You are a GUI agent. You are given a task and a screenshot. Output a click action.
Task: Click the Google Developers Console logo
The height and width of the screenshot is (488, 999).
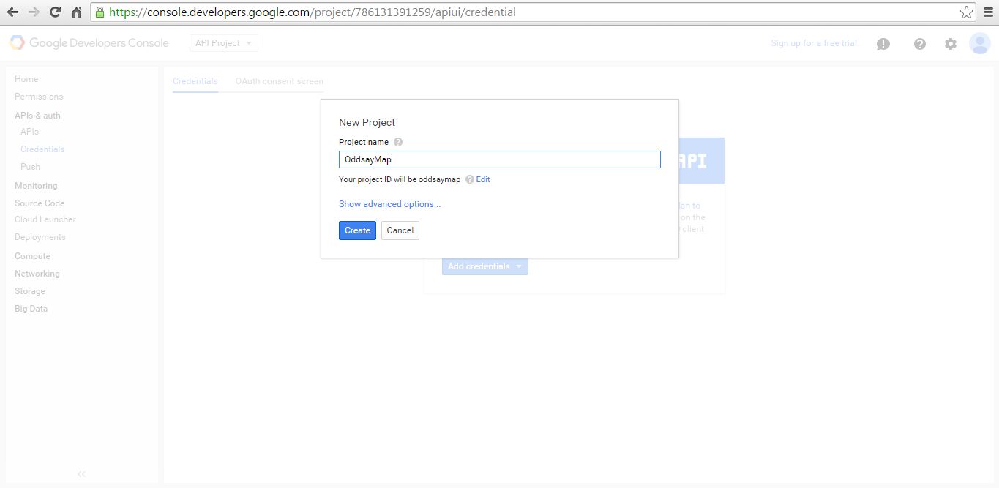pyautogui.click(x=88, y=42)
